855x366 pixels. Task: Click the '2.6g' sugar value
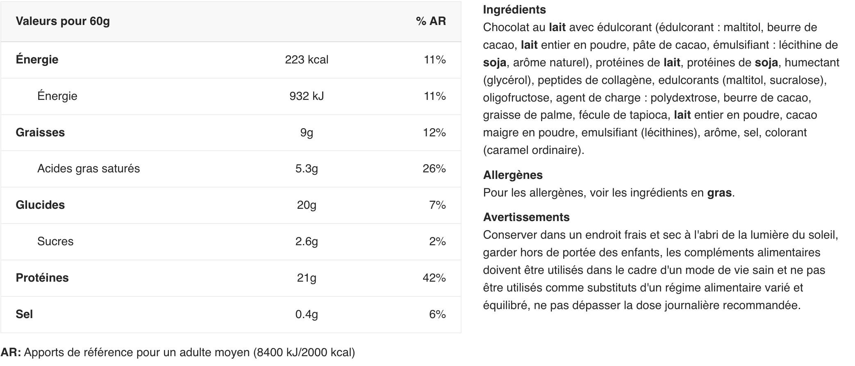point(307,242)
